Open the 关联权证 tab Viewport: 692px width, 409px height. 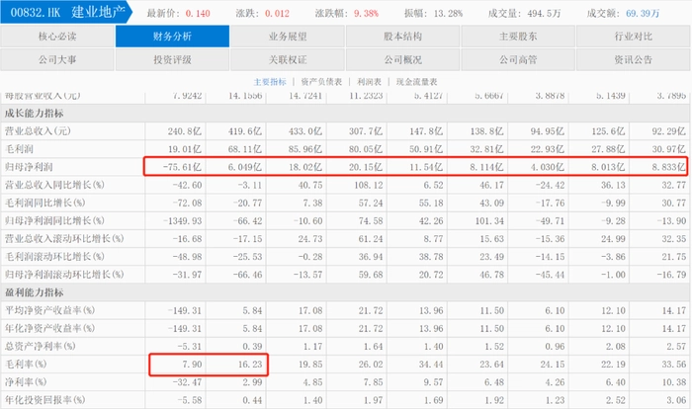(x=288, y=59)
